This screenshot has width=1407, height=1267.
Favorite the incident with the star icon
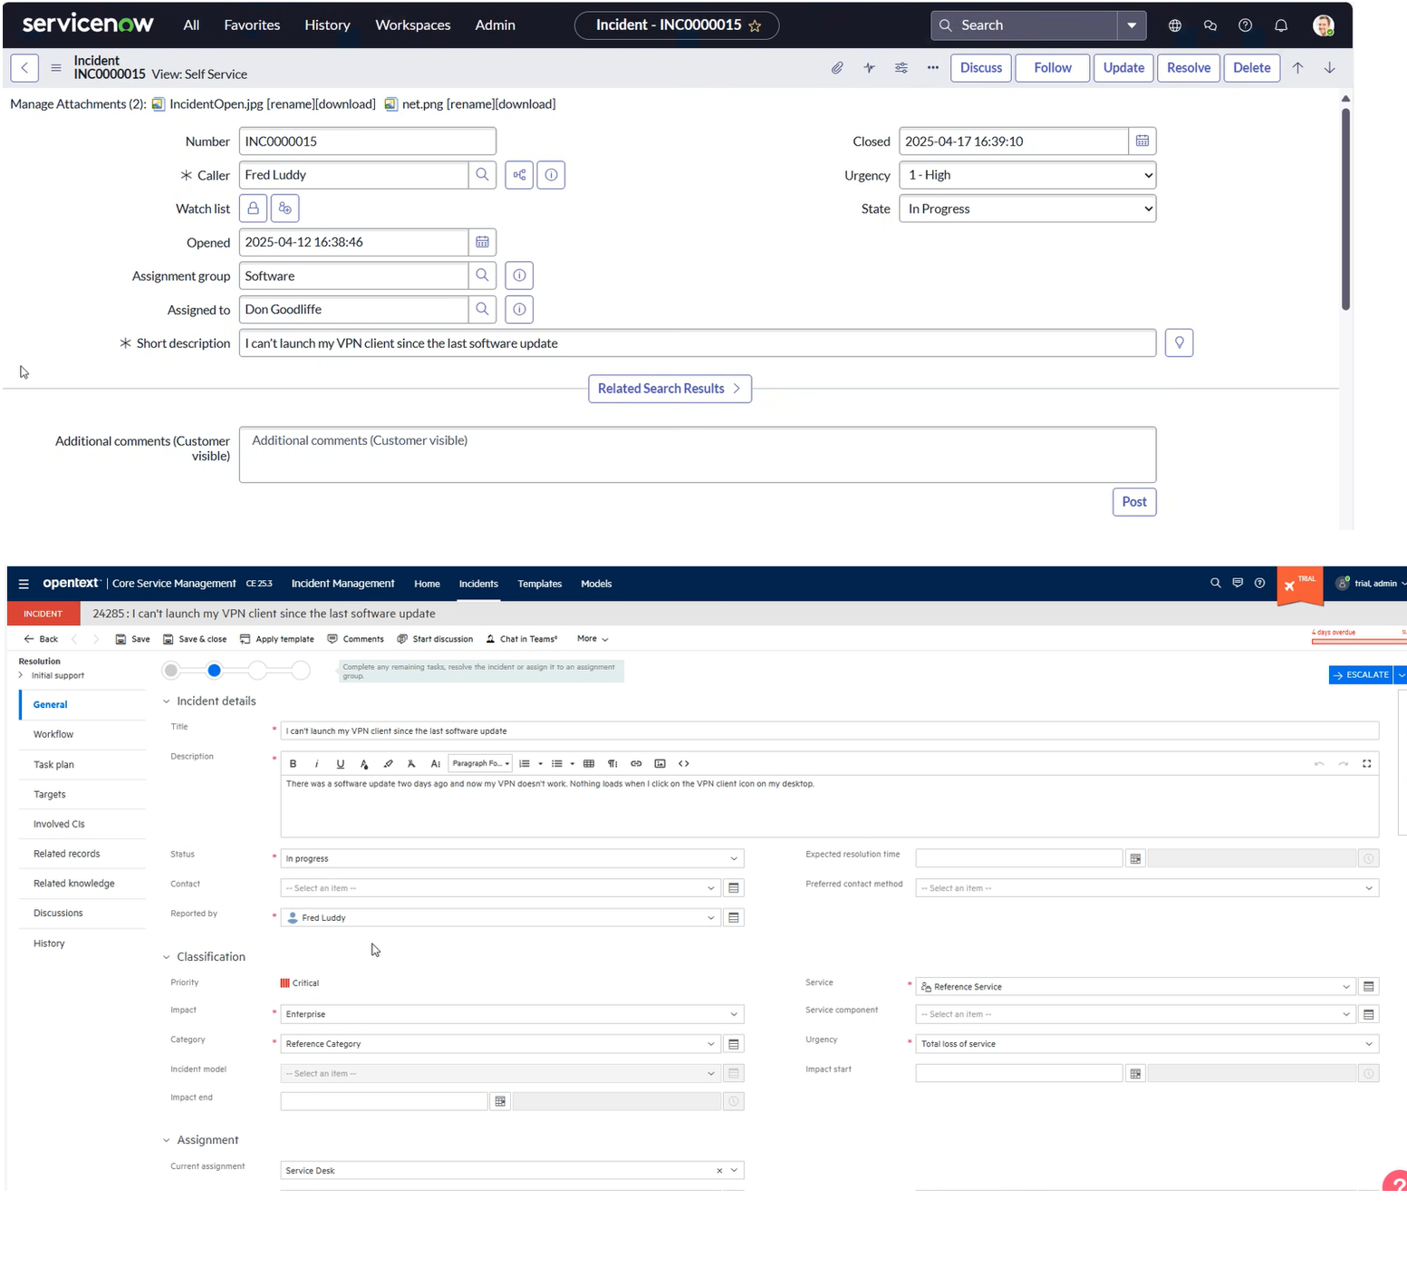pos(755,25)
